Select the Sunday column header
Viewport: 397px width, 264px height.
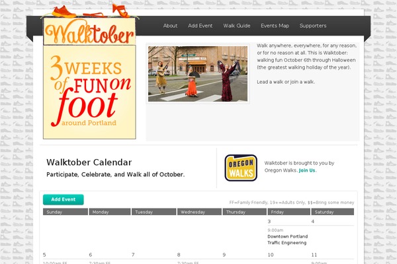coord(66,212)
